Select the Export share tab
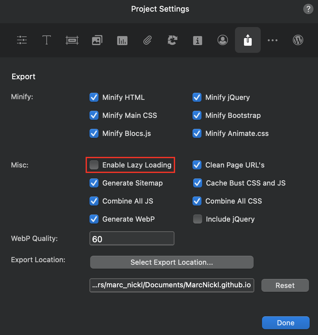Image resolution: width=318 pixels, height=335 pixels. [x=248, y=40]
